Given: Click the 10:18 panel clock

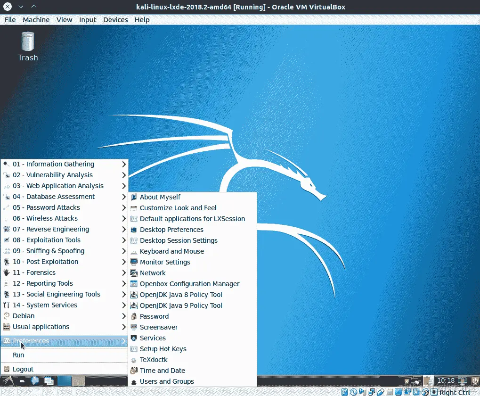Looking at the screenshot, I should [x=446, y=381].
